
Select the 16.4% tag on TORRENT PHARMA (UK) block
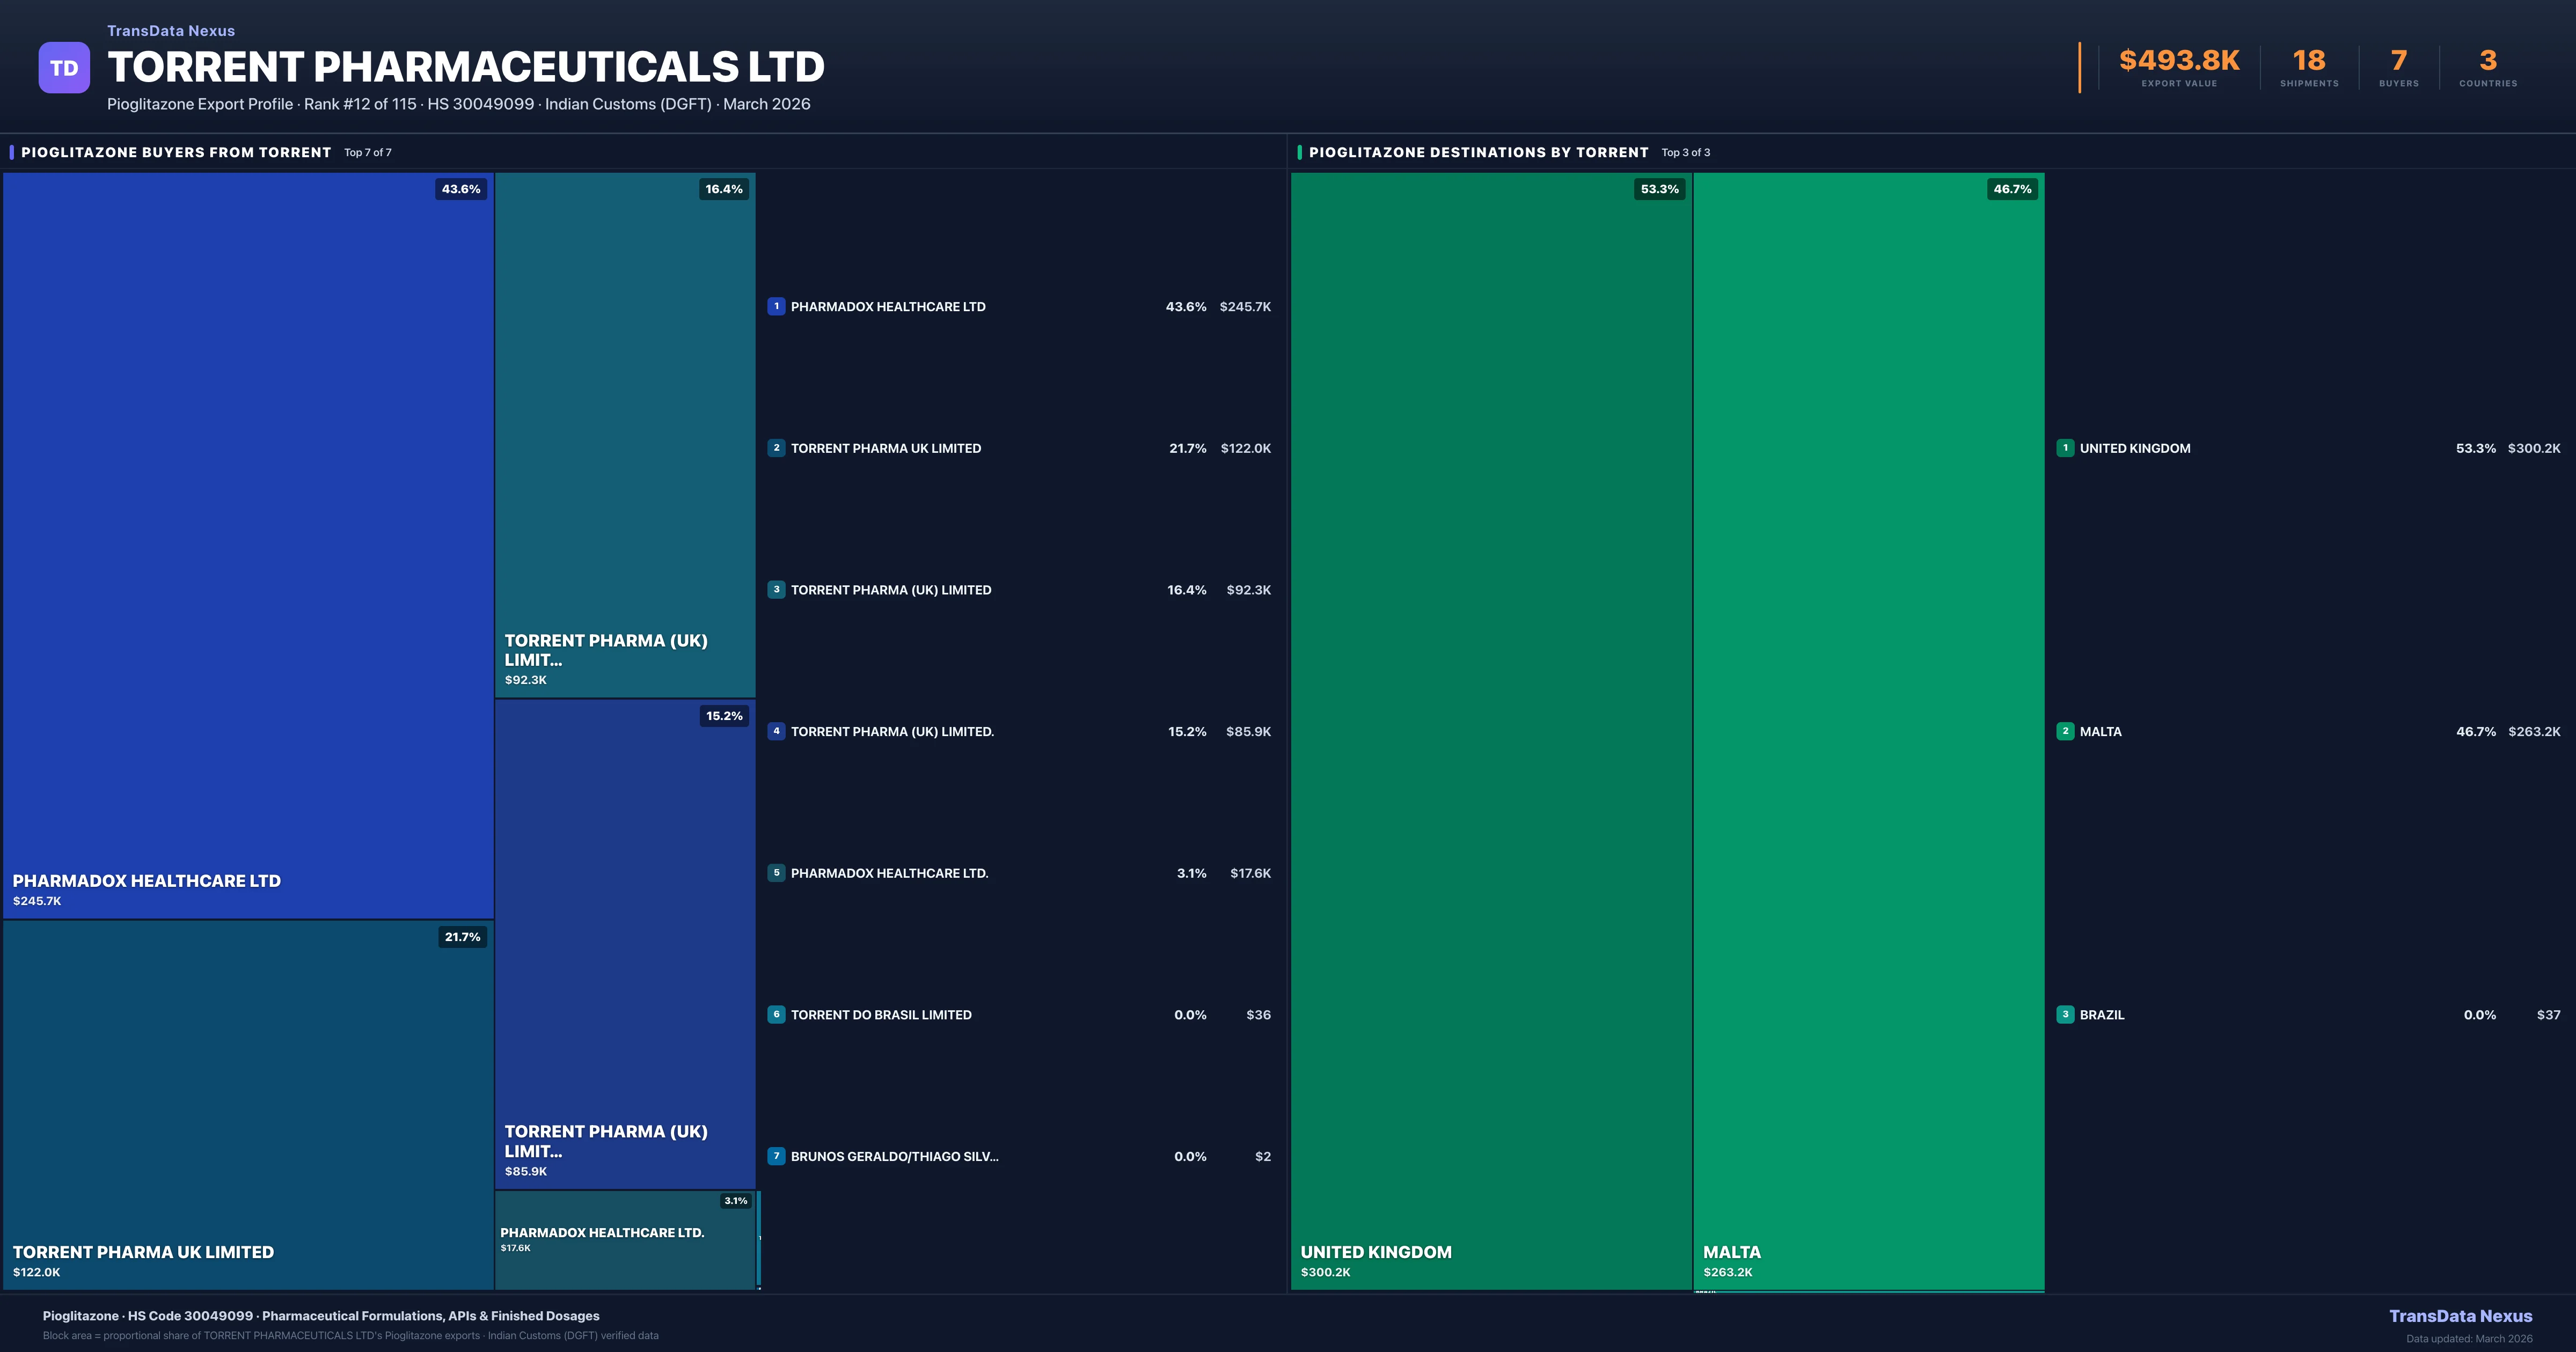pos(724,188)
